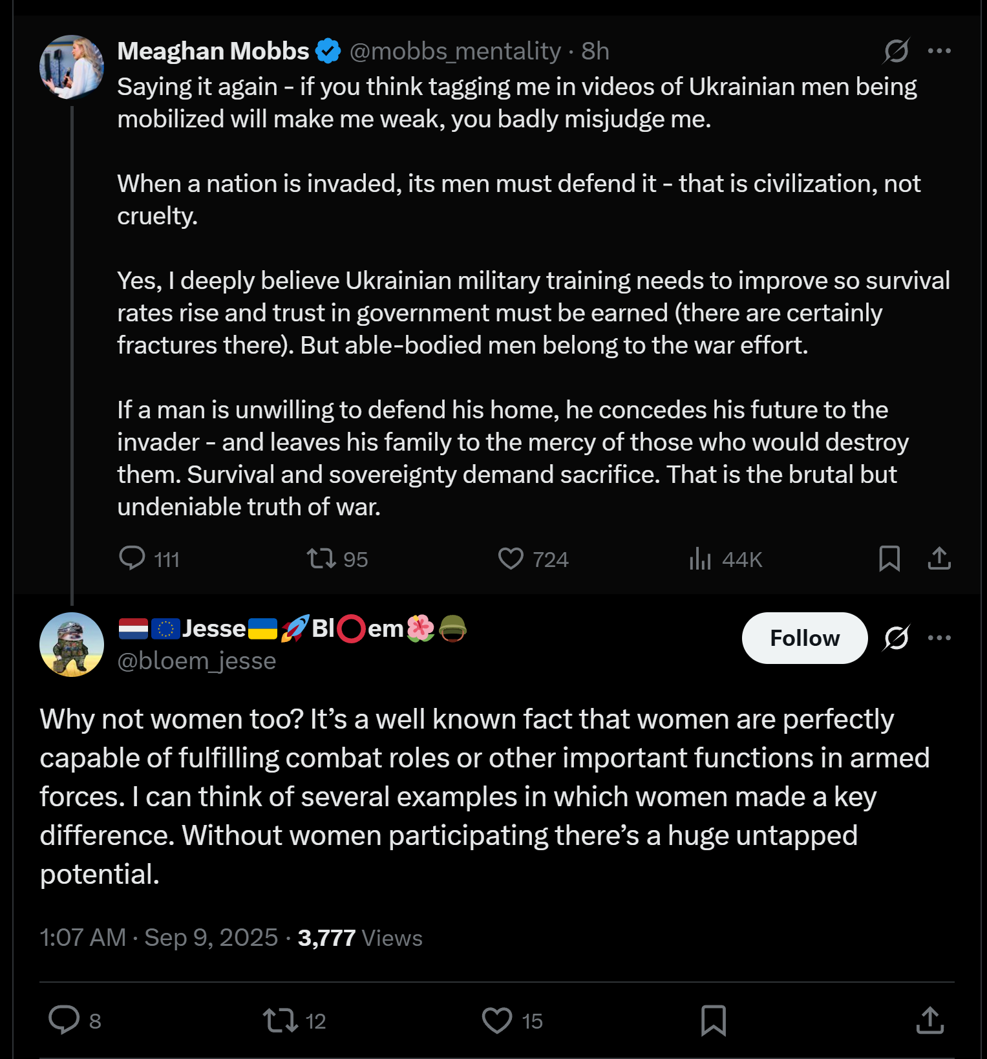Bookmark Jesse's reply
The width and height of the screenshot is (987, 1059).
[714, 1020]
